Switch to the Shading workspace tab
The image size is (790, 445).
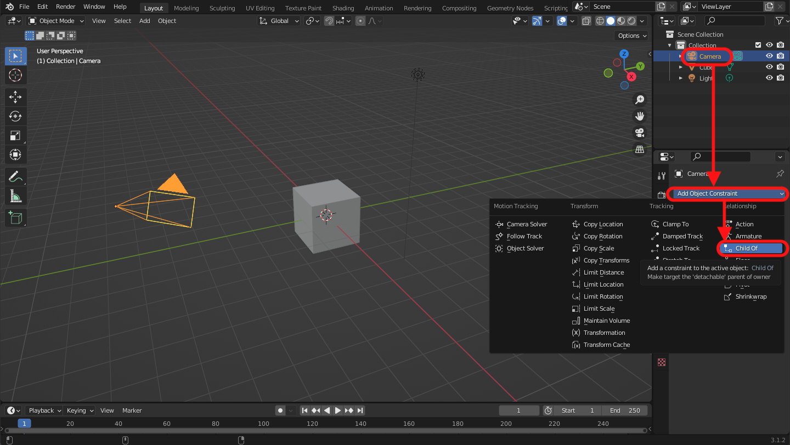[x=343, y=8]
